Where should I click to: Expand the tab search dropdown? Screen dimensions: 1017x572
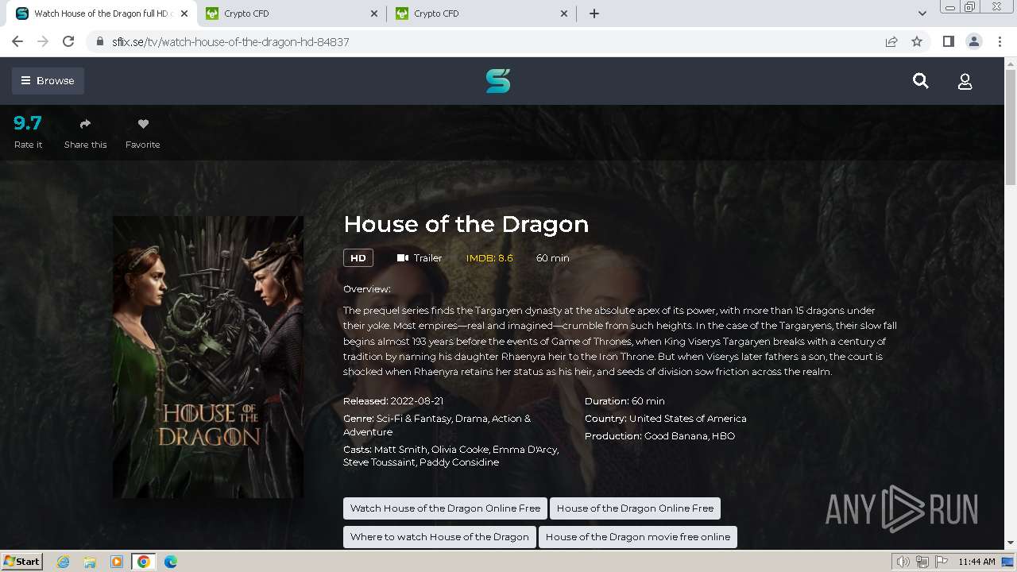922,14
